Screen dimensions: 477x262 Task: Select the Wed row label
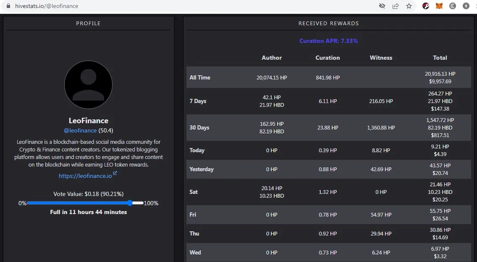point(195,252)
